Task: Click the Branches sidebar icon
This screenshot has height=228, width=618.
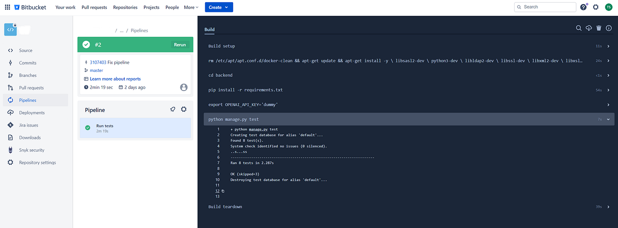Action: click(x=10, y=75)
